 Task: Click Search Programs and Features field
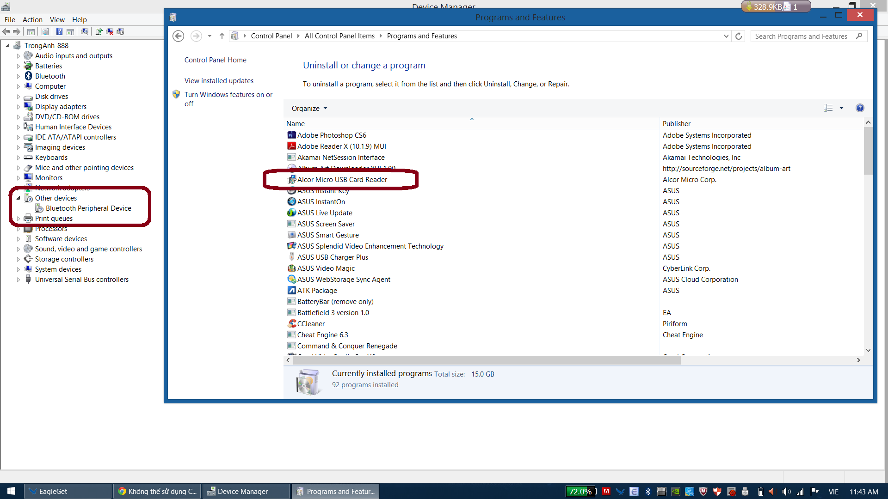808,36
